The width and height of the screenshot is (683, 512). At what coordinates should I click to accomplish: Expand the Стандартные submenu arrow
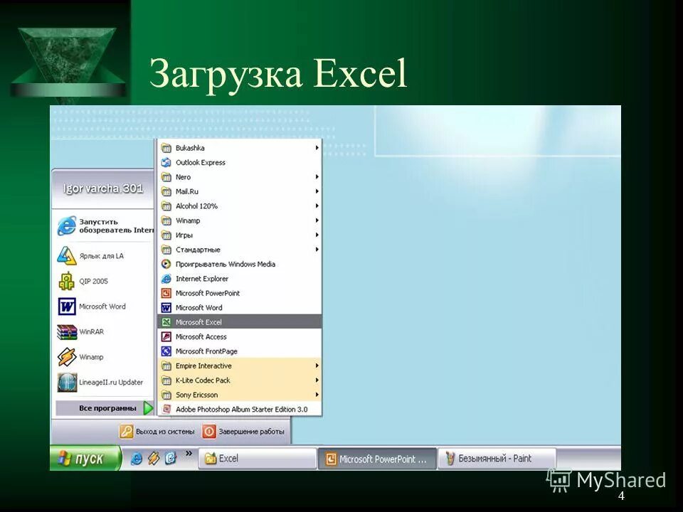(317, 250)
